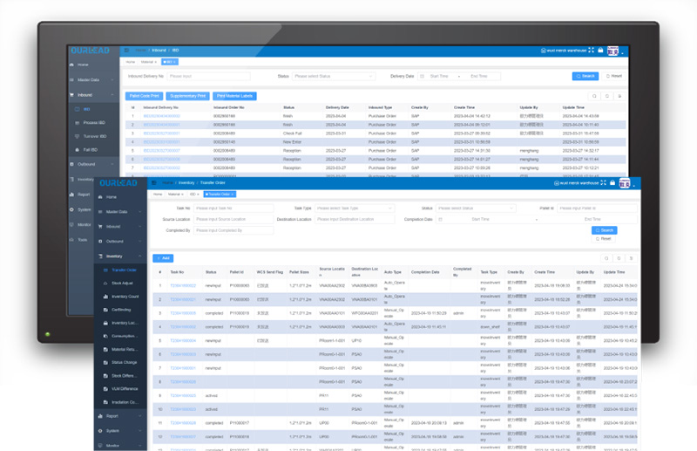Open Status dropdown in Transfer Order filters
The height and width of the screenshot is (451, 697).
point(475,208)
